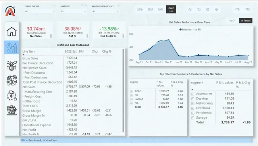Collapse the region, market slicer header chevron
Image resolution: width=258 pixels, height=146 pixels.
tap(54, 6)
